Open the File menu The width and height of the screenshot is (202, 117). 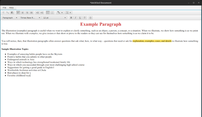click(x=5, y=8)
